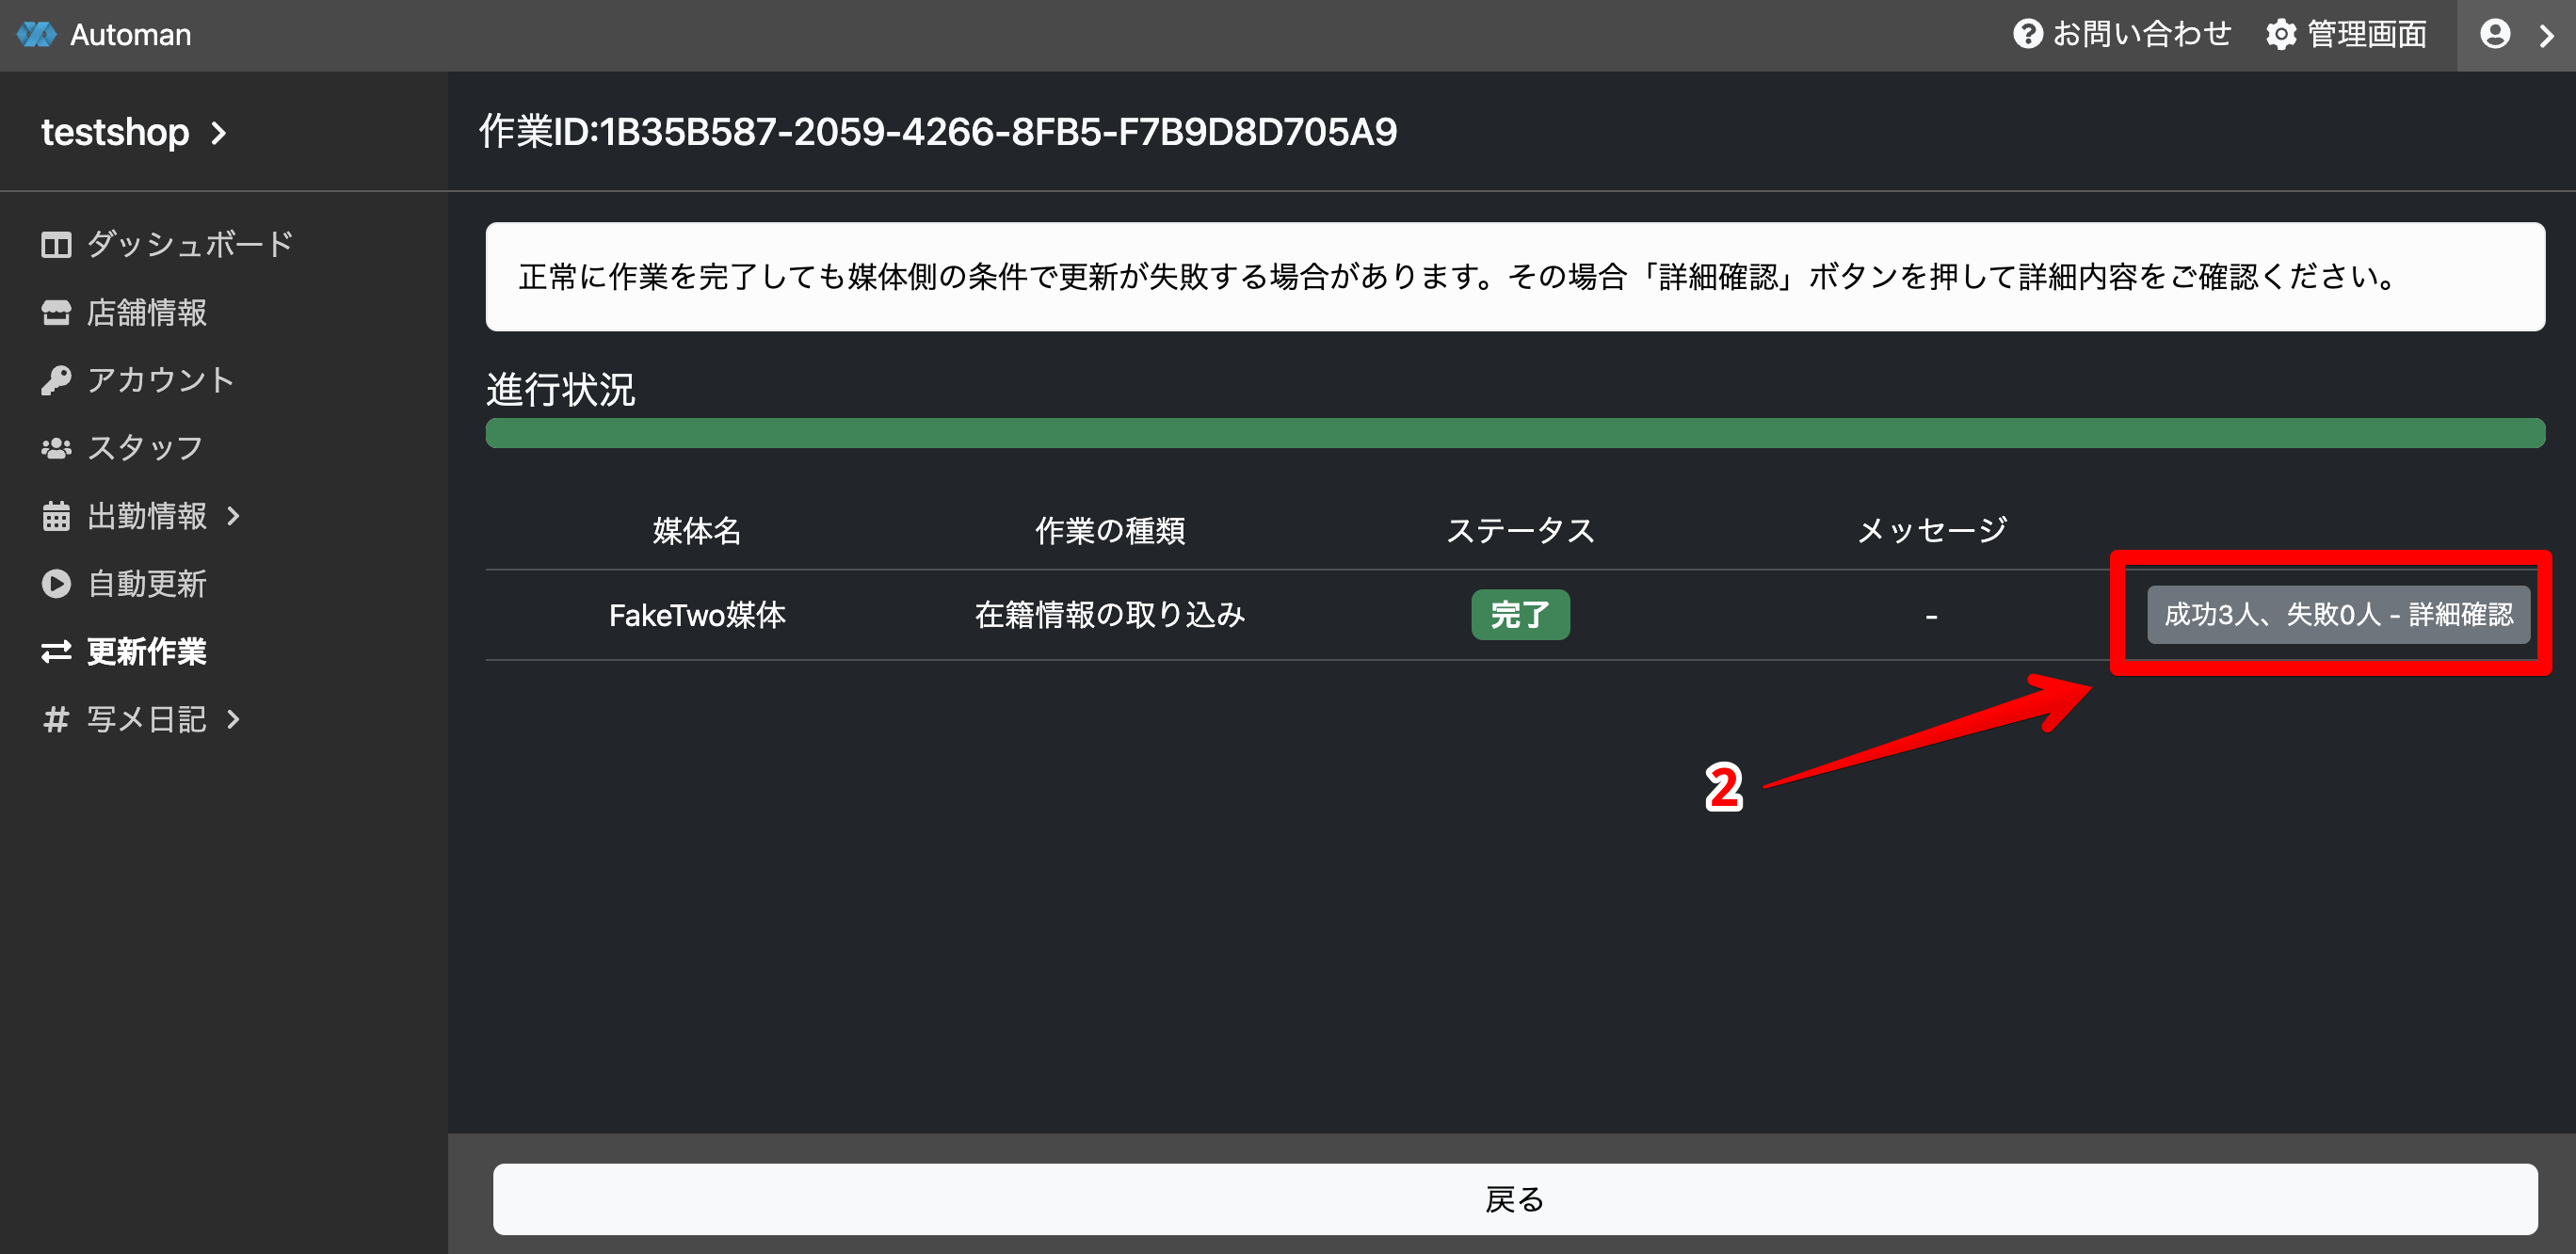Click the key icon beside アカウント

coord(56,380)
